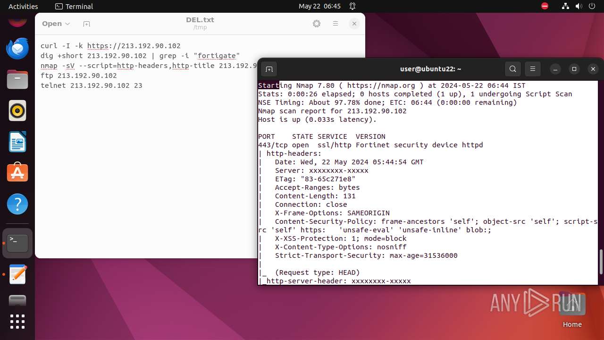Click 'Nmap scan report for 213.192.90.102' line
This screenshot has height=340, width=604.
(x=332, y=111)
